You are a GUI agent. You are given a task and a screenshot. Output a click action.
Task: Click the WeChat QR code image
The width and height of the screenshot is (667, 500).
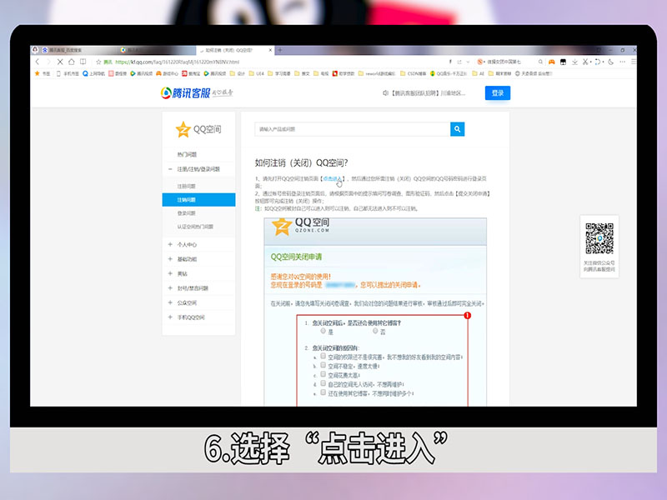[599, 238]
